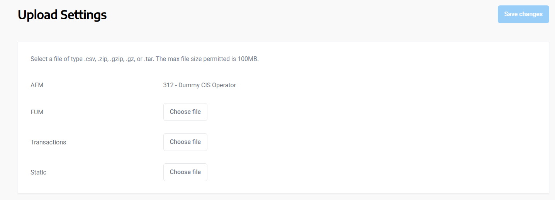Viewport: 555px width, 200px height.
Task: Click the Transactions row label
Action: pos(48,142)
